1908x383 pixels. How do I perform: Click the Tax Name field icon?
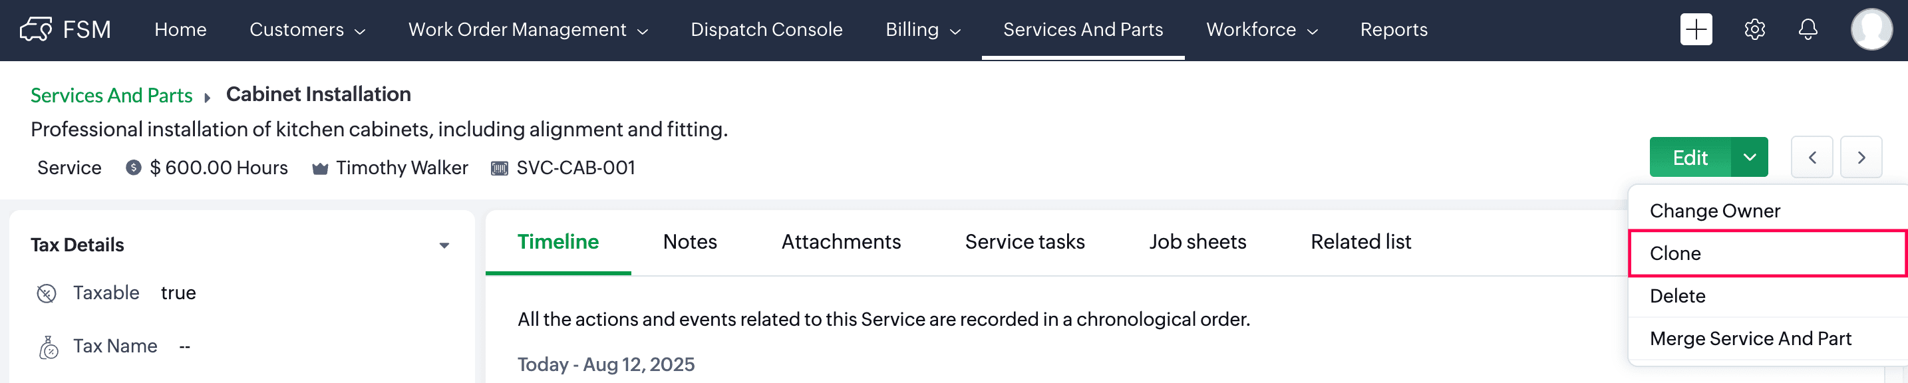(x=48, y=348)
